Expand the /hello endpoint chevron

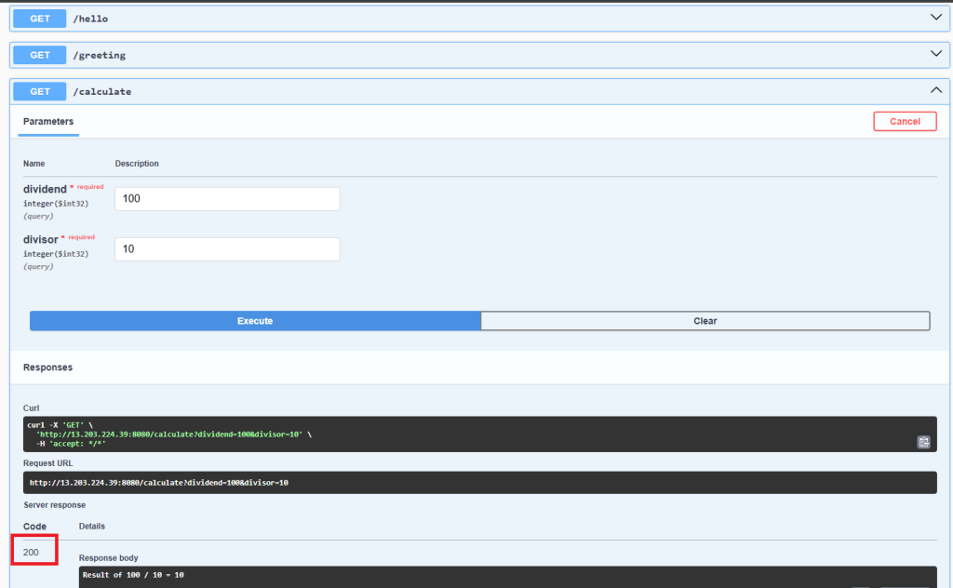click(x=936, y=17)
